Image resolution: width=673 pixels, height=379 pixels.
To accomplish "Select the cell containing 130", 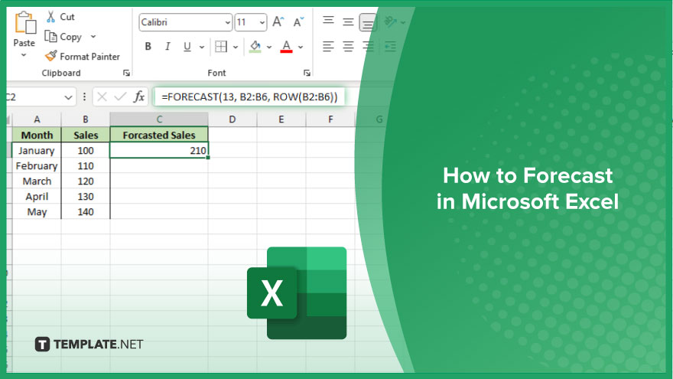I will [x=86, y=196].
